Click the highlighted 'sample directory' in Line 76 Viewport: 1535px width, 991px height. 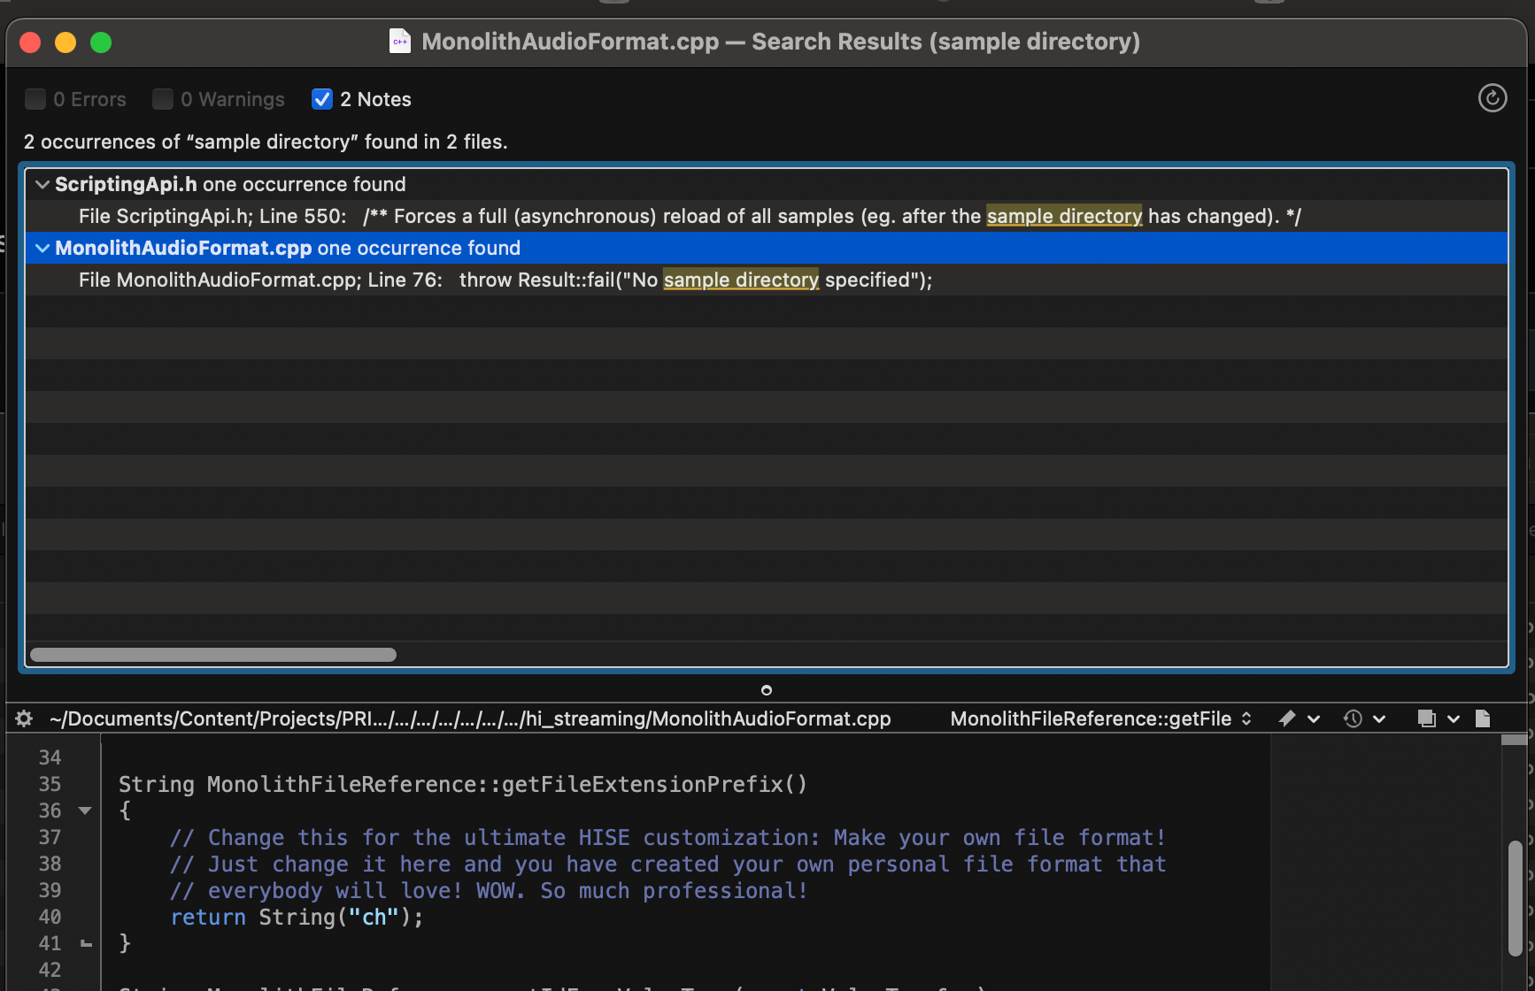(x=741, y=280)
